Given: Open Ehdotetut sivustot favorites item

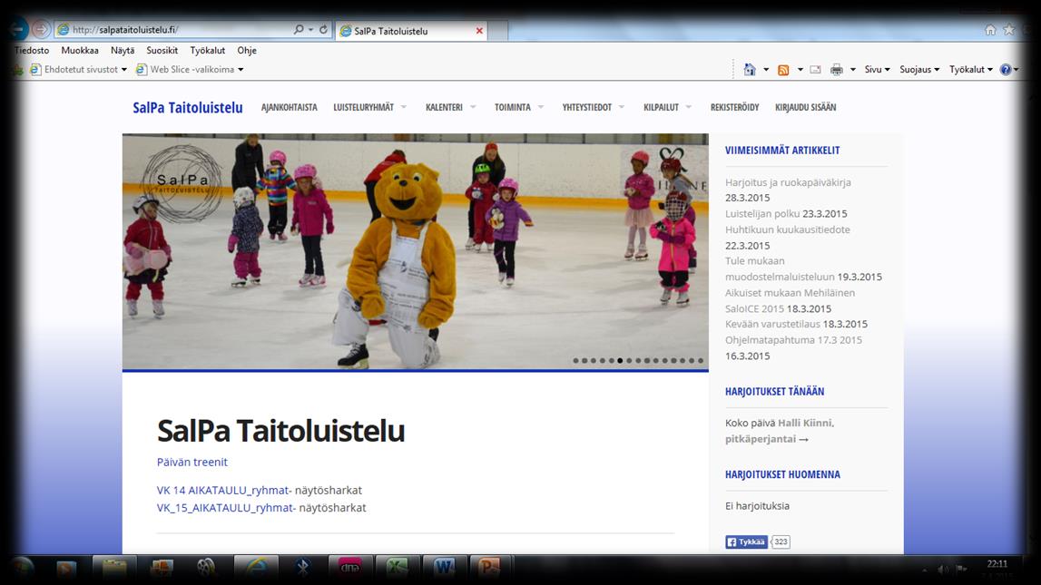Looking at the screenshot, I should pyautogui.click(x=78, y=69).
